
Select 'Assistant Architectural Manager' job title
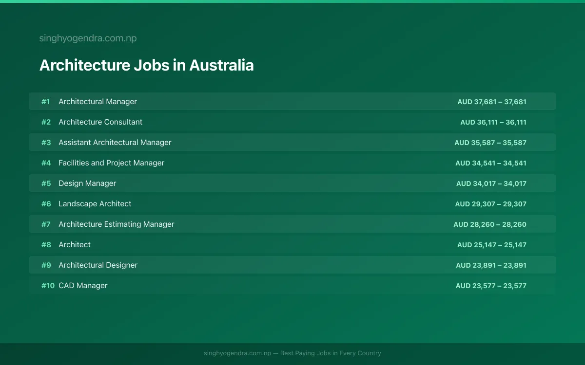tap(115, 143)
